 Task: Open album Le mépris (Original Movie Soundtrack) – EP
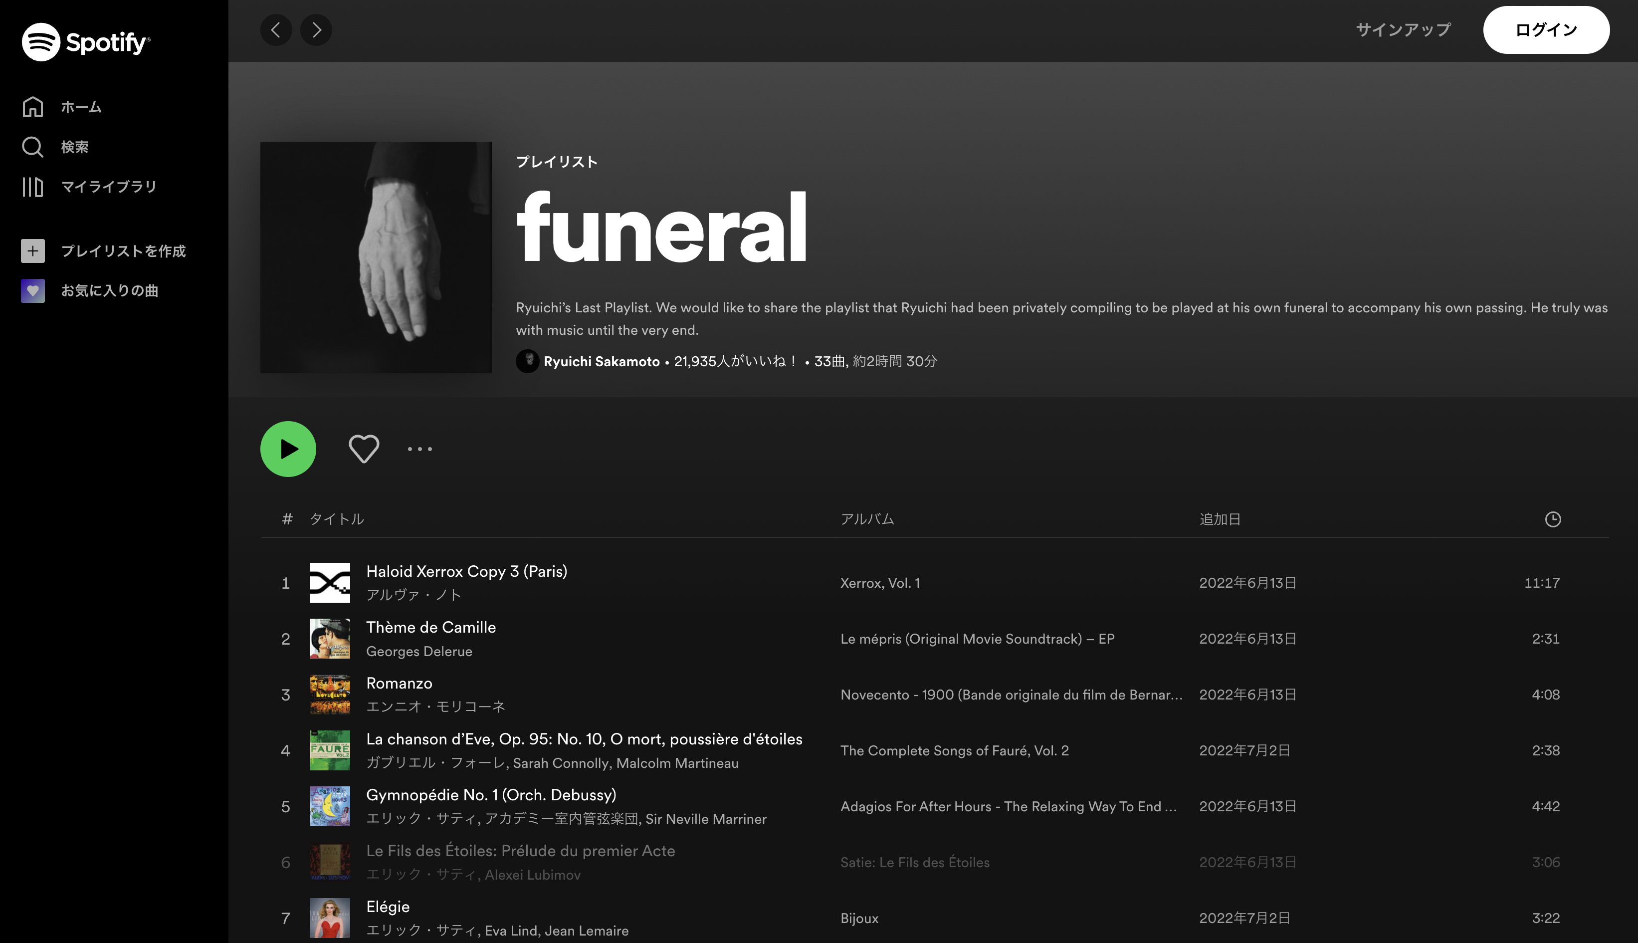(x=978, y=639)
